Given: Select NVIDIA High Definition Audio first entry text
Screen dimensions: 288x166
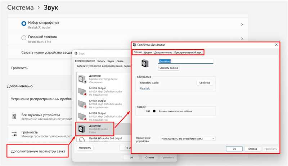Looking at the screenshot, I should pos(105,91).
